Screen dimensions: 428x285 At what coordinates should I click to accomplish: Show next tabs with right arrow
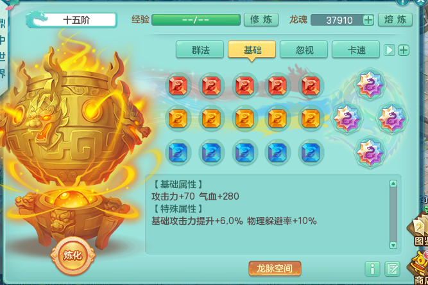(x=389, y=50)
